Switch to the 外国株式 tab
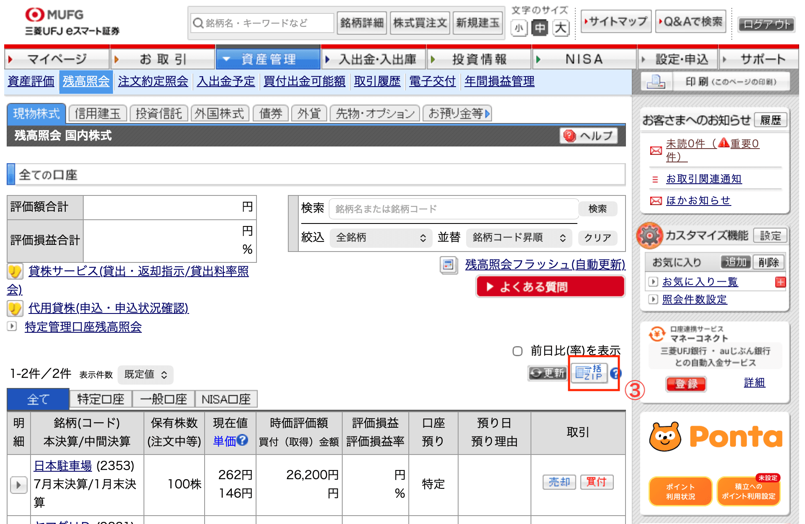This screenshot has height=524, width=805. pos(220,113)
